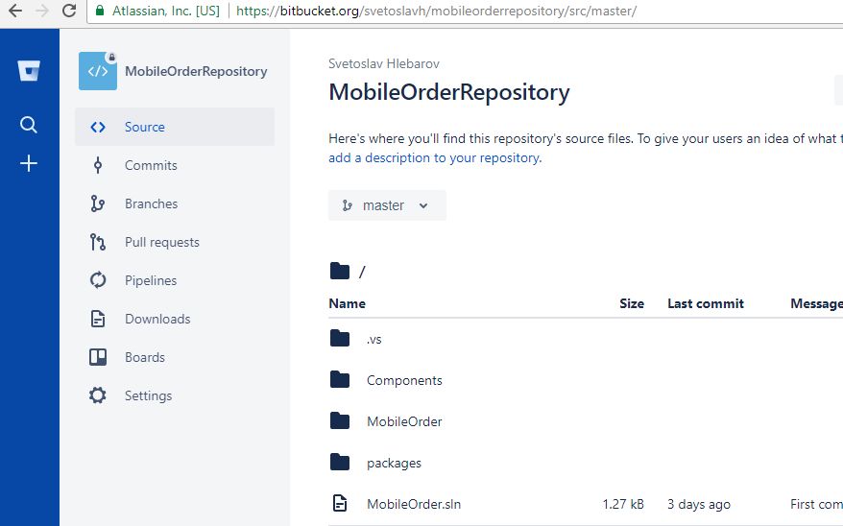Click the Source angle-brackets icon
The width and height of the screenshot is (843, 526).
pos(98,127)
